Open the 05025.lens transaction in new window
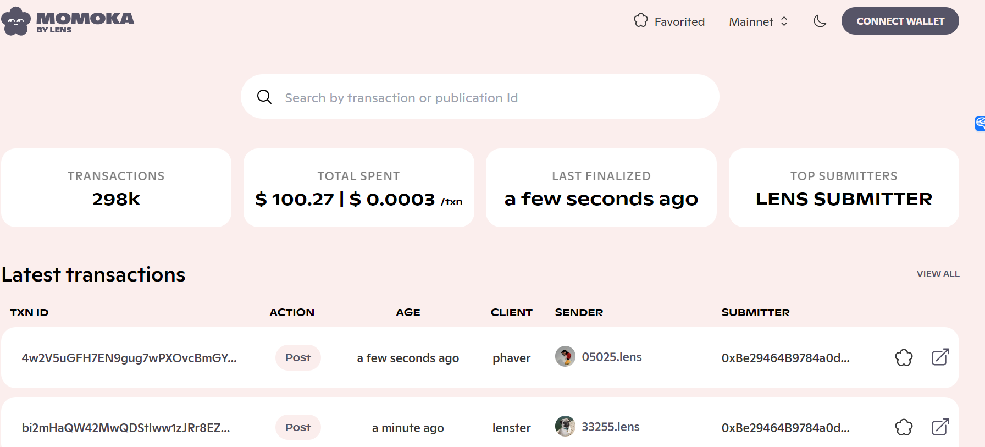The height and width of the screenshot is (447, 985). click(x=940, y=357)
